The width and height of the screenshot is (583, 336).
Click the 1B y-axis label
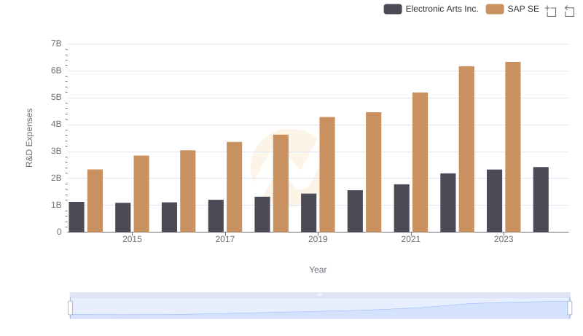pos(56,205)
